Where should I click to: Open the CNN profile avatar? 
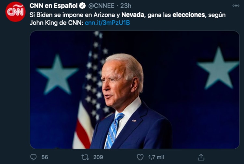click(x=15, y=12)
